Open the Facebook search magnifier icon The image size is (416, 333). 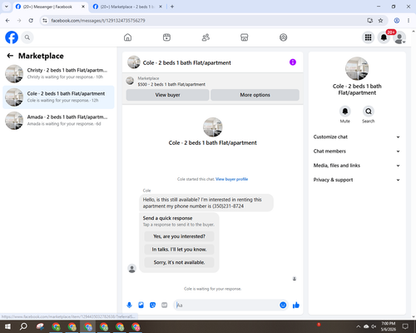[27, 37]
